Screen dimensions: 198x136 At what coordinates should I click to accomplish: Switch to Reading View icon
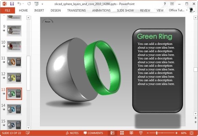[x=131, y=133]
